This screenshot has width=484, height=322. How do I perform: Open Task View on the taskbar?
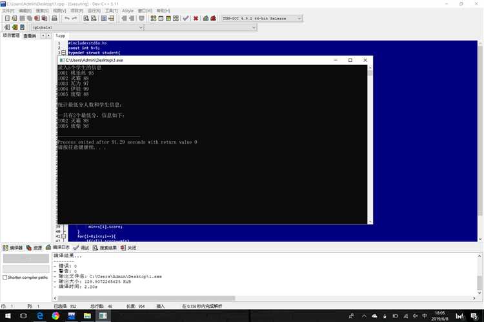(x=23, y=316)
